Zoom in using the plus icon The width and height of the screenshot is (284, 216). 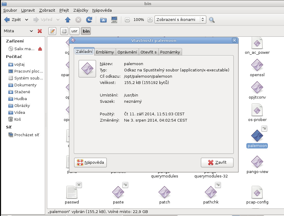(x=150, y=20)
